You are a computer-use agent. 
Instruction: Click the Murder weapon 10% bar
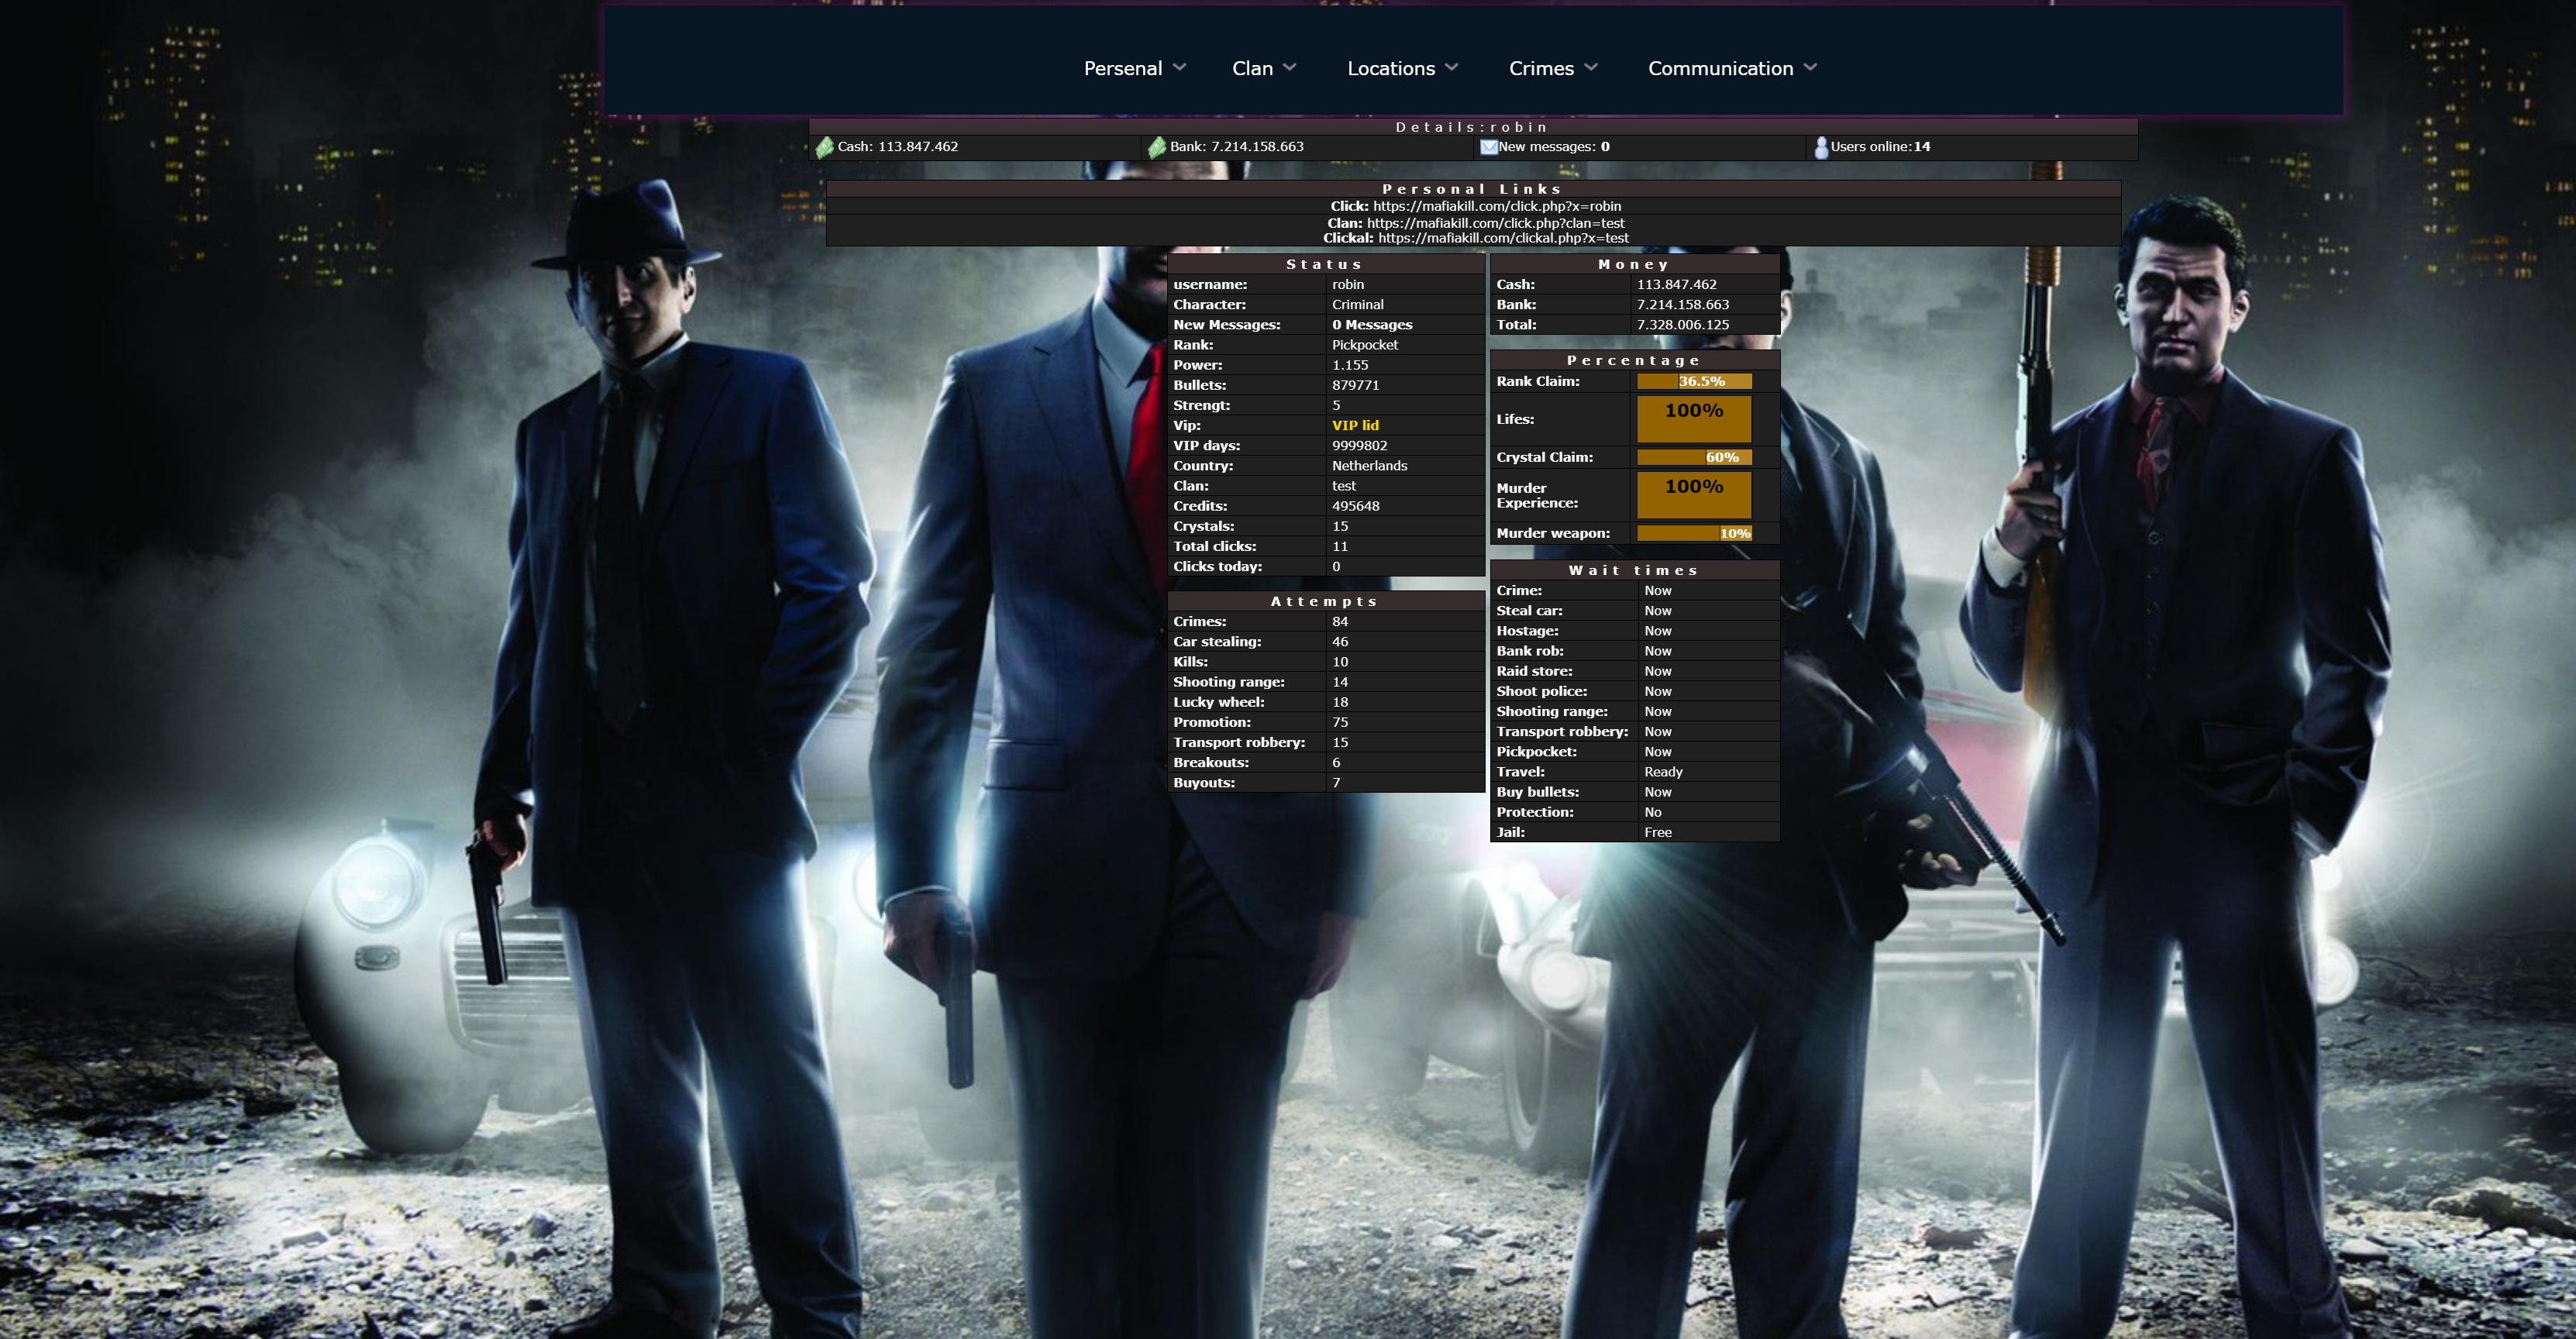pos(1693,533)
